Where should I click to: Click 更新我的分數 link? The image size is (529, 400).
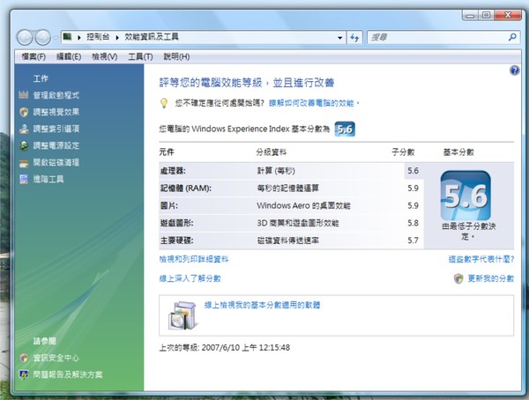(491, 278)
